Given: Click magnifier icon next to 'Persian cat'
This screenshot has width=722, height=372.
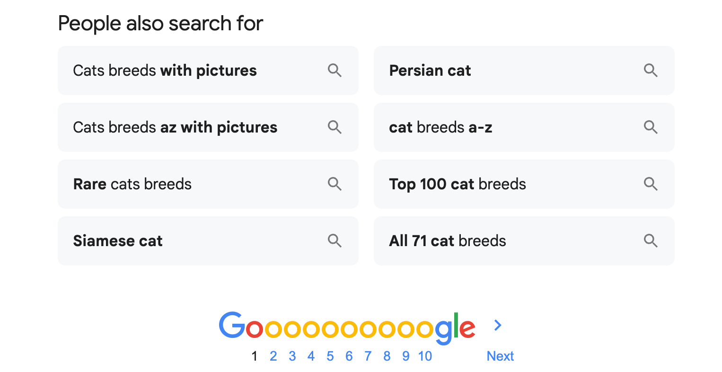Looking at the screenshot, I should pyautogui.click(x=651, y=71).
